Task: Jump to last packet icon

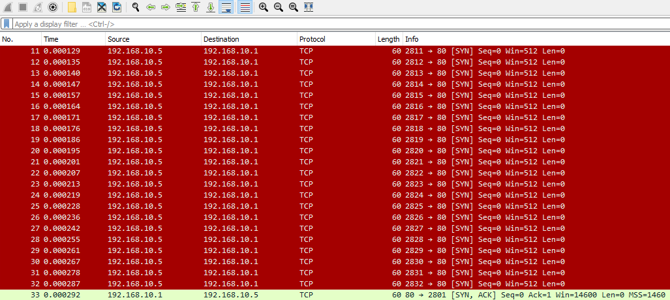Action: coord(211,7)
